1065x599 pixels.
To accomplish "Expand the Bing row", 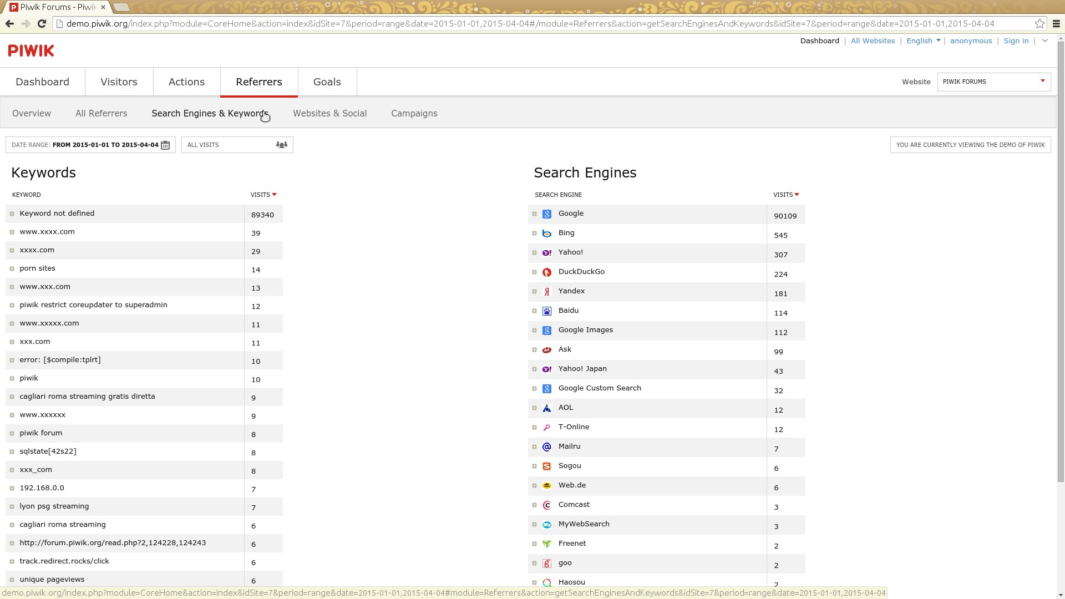I will pos(534,233).
